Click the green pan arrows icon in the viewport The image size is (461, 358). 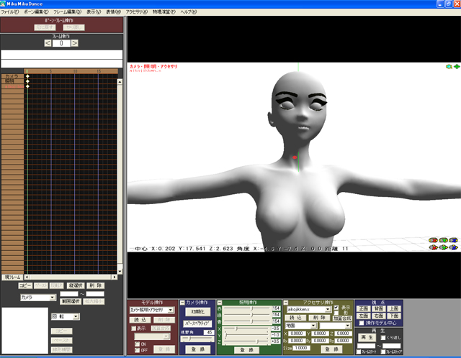click(x=457, y=67)
